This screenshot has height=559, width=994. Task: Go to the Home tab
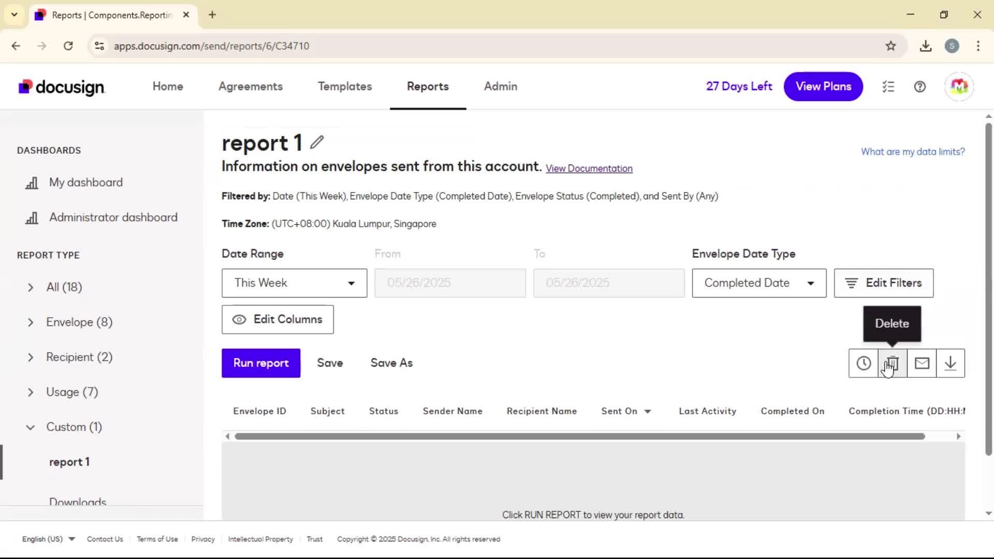pos(168,86)
